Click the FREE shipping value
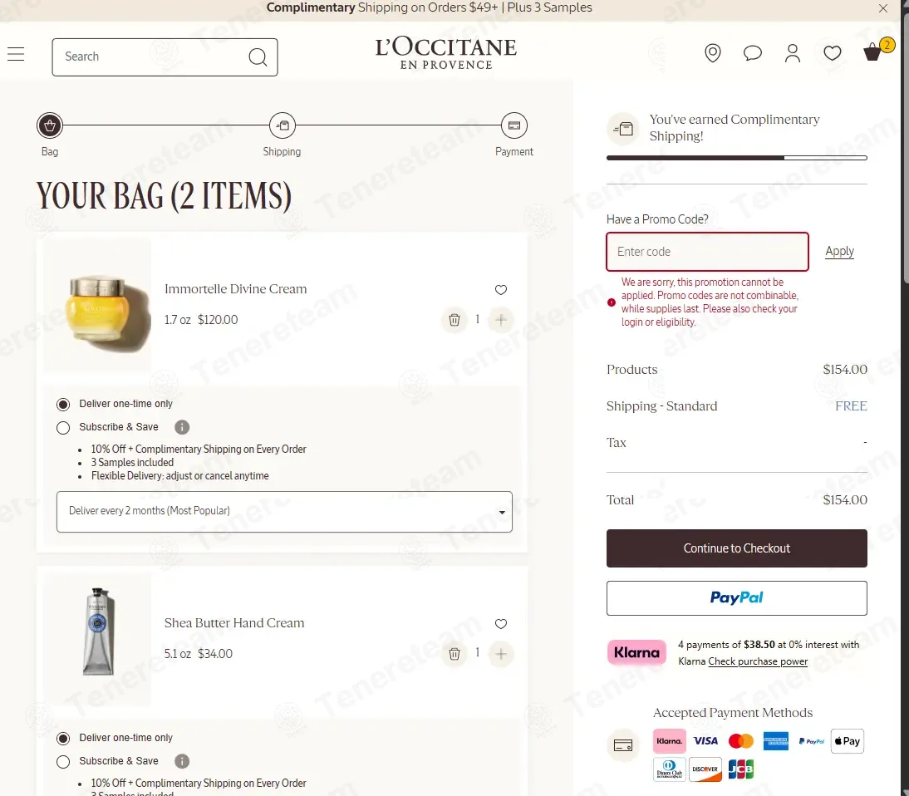This screenshot has height=796, width=909. click(851, 405)
